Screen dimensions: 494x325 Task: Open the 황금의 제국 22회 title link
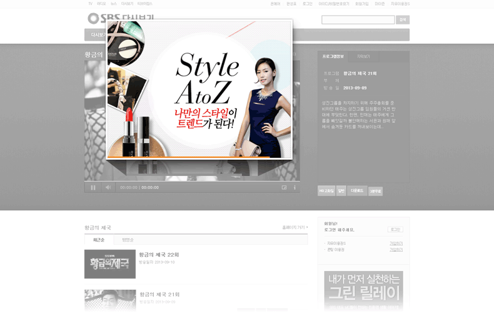(x=159, y=255)
